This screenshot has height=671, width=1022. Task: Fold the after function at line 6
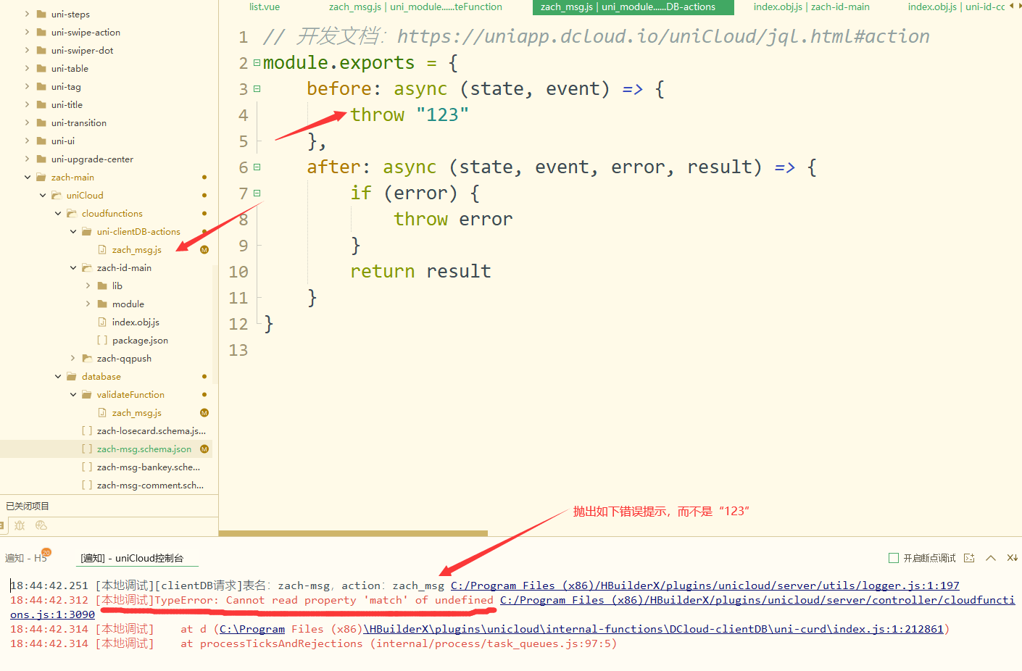(x=257, y=167)
